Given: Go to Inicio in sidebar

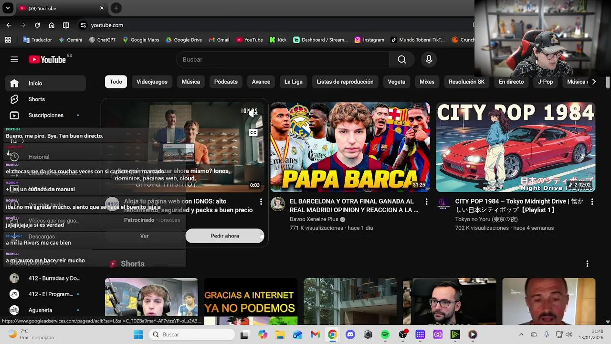Looking at the screenshot, I should (x=45, y=83).
